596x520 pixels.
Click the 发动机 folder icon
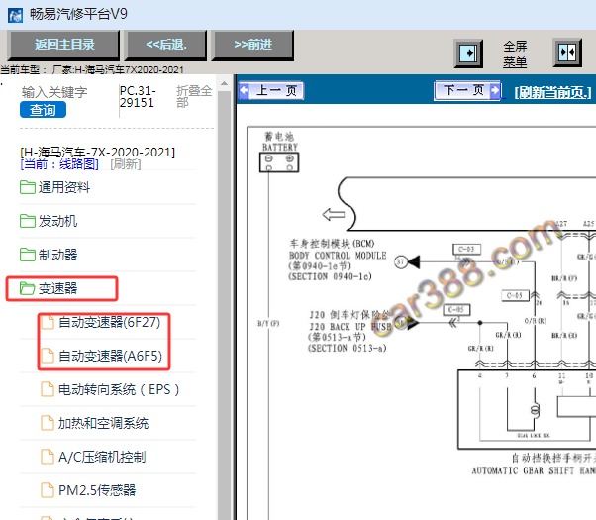[x=28, y=221]
